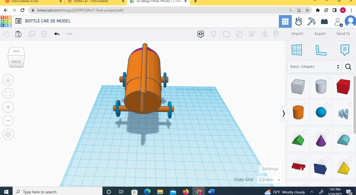Click the Duplicate and repeat icon
The width and height of the screenshot is (356, 195).
pos(31,34)
